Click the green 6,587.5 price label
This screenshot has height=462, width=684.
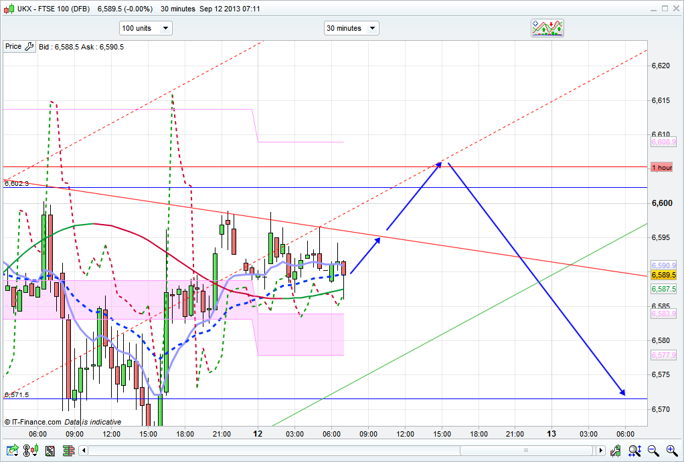663,289
